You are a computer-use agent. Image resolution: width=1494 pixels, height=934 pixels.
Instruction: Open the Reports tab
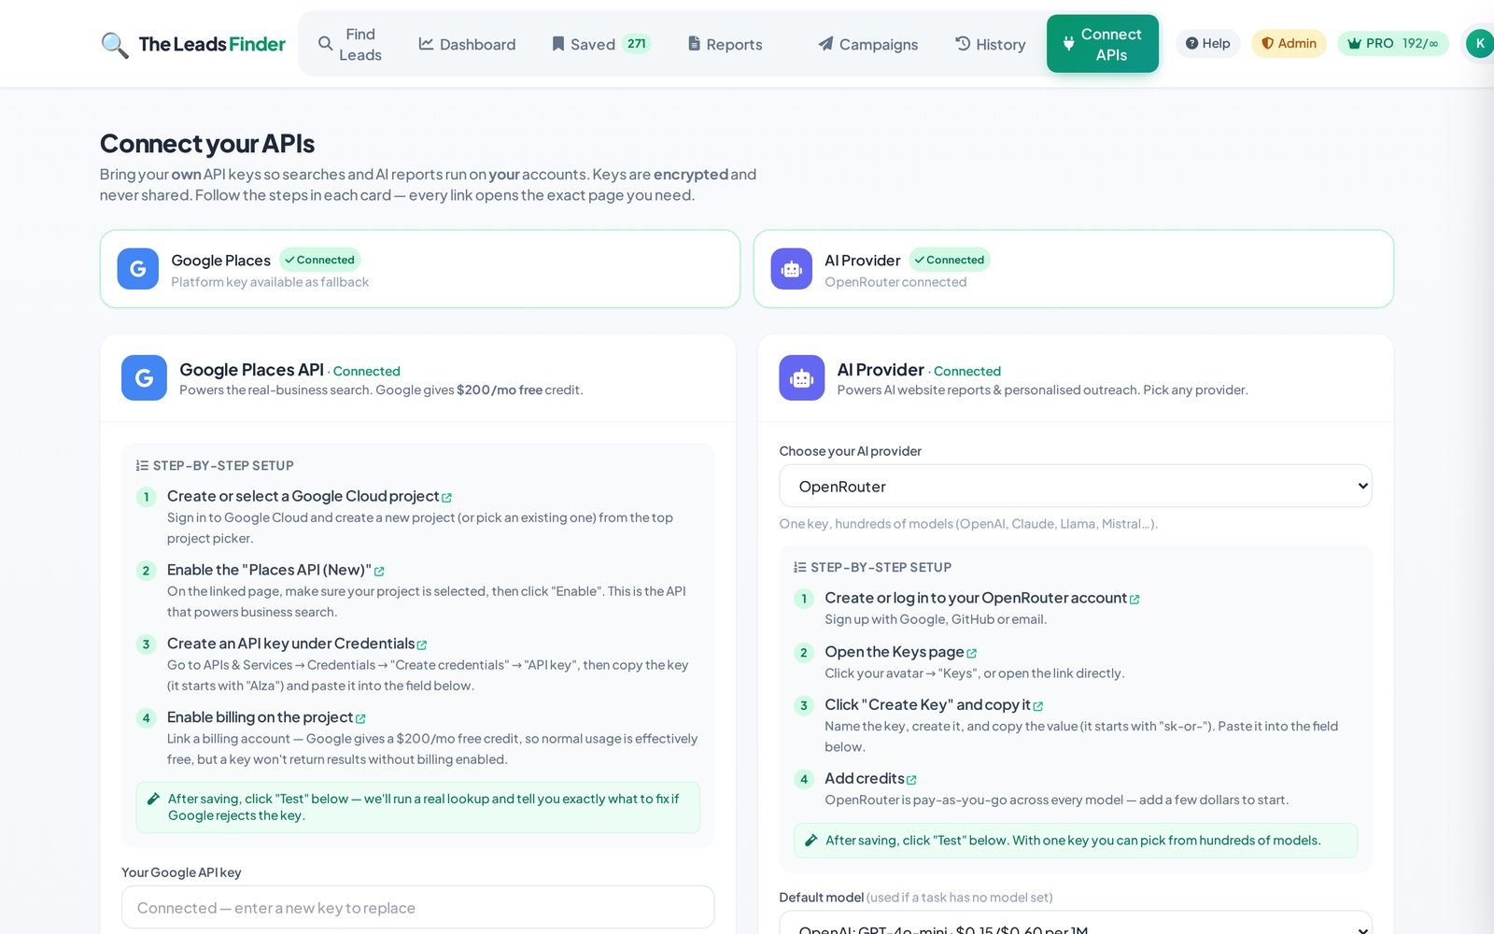[x=726, y=45]
